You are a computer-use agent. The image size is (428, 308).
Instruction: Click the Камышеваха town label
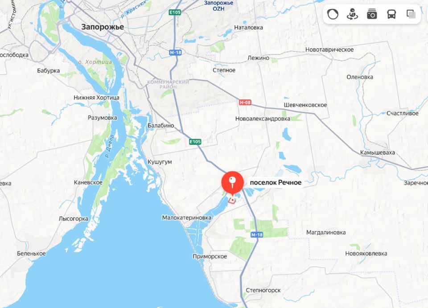click(x=378, y=152)
